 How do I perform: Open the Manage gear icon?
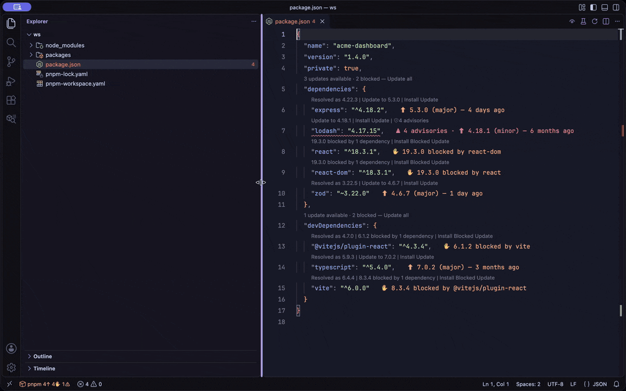(x=11, y=368)
